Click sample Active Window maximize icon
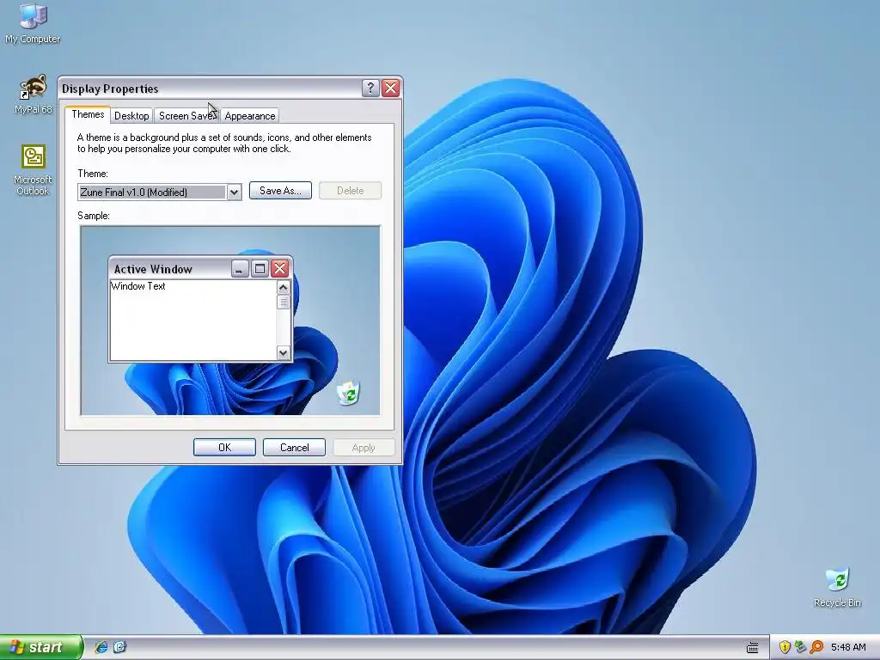 click(x=260, y=269)
